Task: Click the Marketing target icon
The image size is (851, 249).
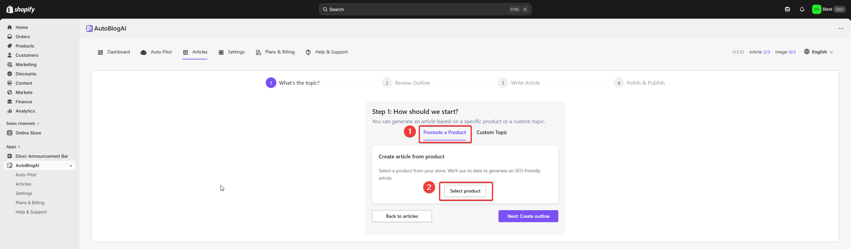Action: pyautogui.click(x=10, y=64)
